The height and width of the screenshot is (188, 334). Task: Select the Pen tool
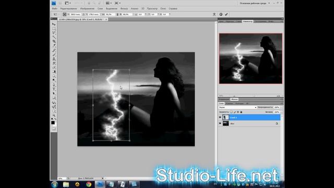tap(54, 85)
